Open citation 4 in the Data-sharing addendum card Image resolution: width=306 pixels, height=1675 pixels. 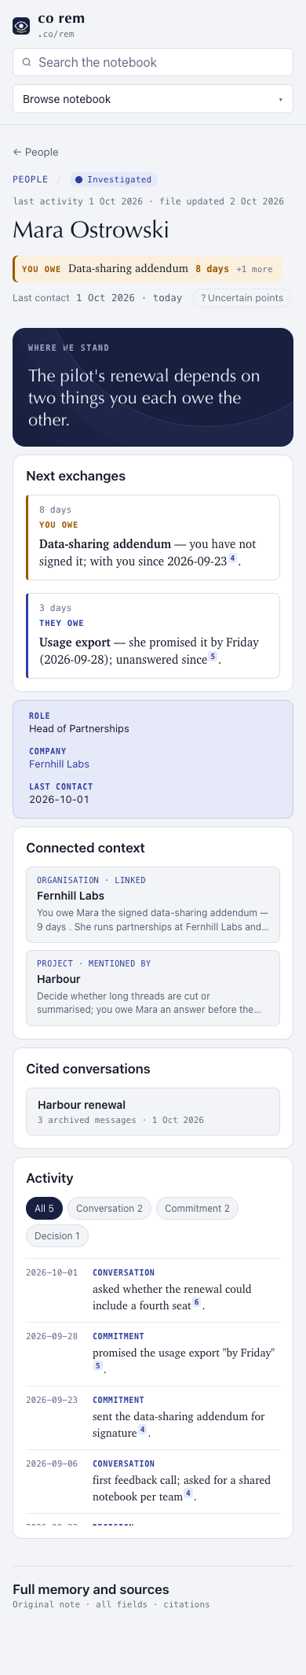[233, 559]
